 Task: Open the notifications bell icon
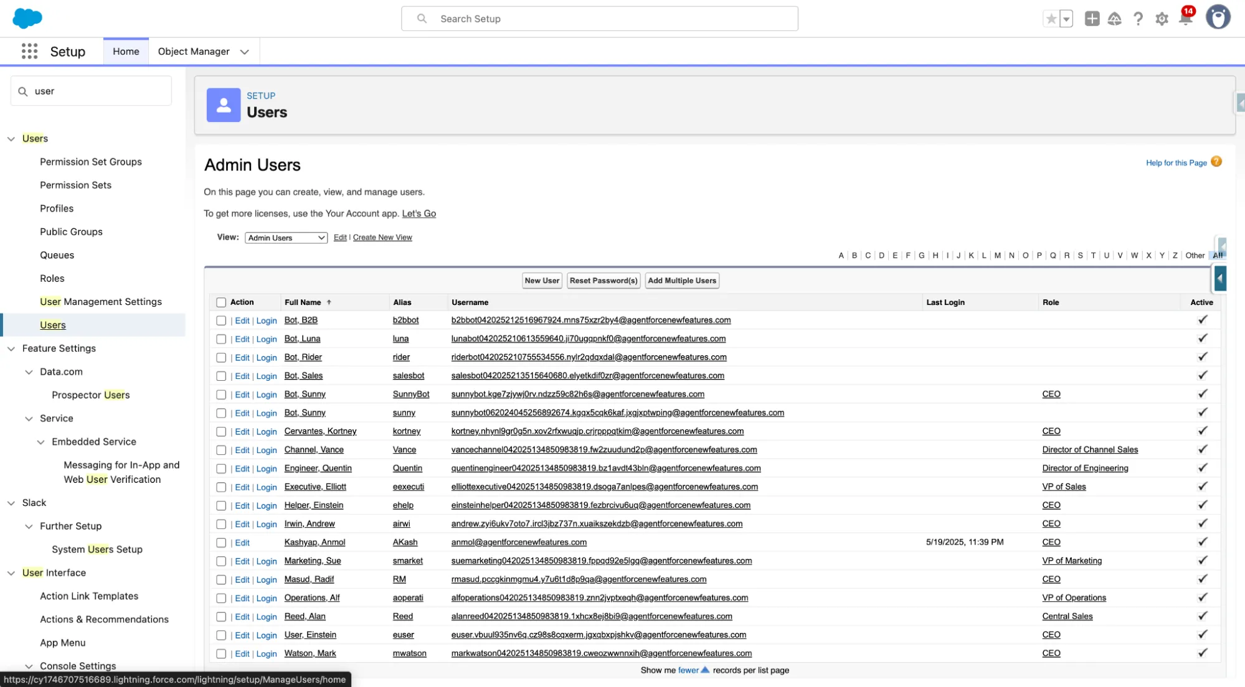pos(1185,19)
